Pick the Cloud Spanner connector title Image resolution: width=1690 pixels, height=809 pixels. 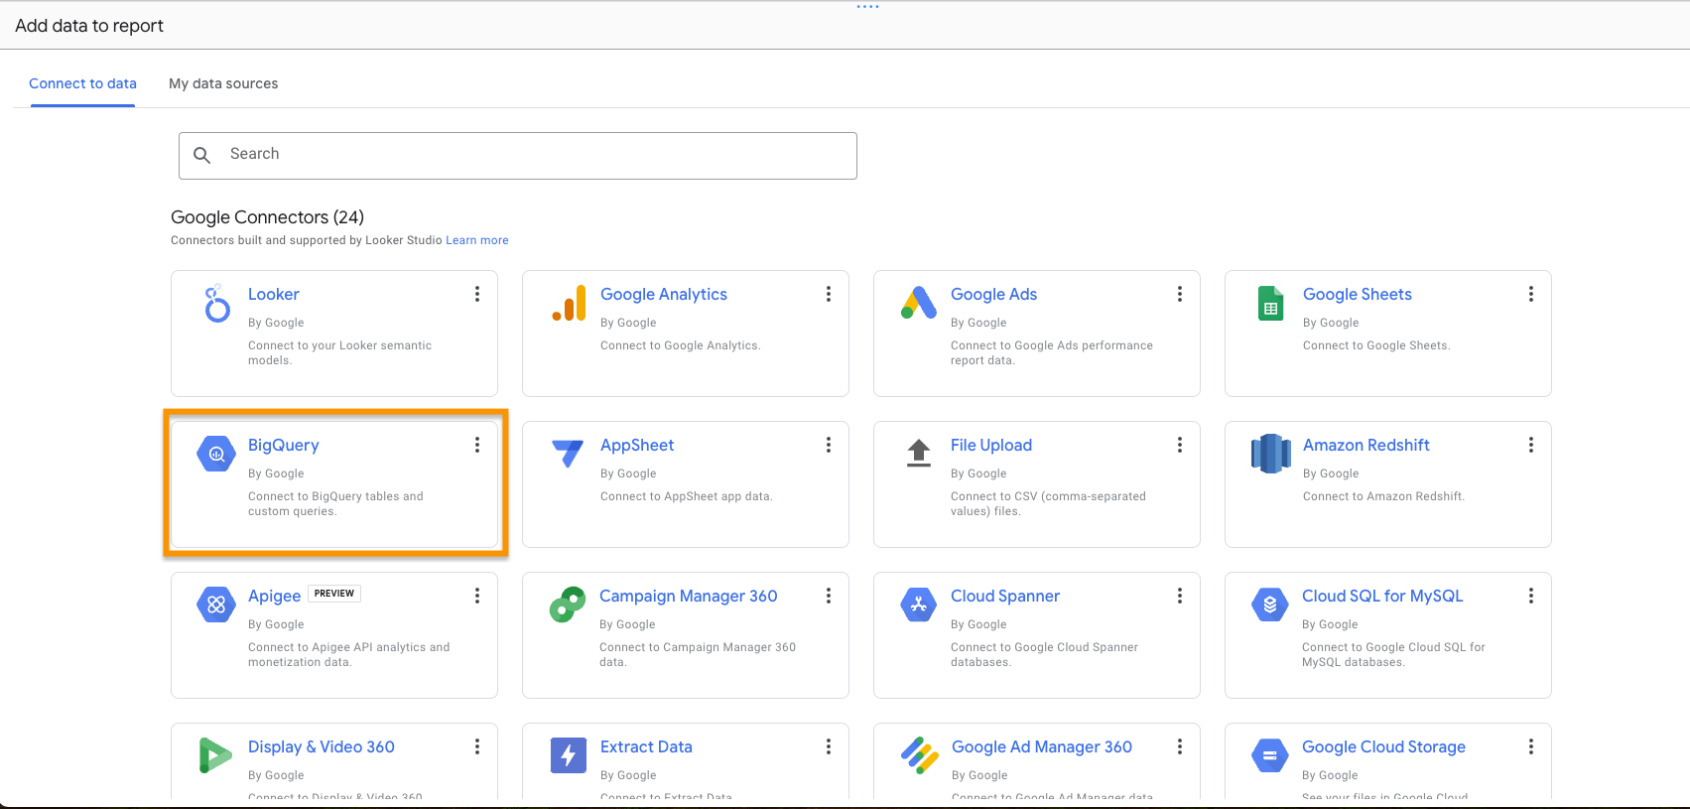(x=1005, y=596)
